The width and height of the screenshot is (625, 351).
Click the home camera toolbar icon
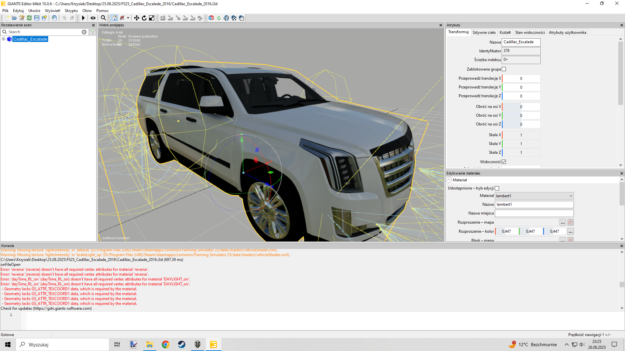(x=114, y=18)
